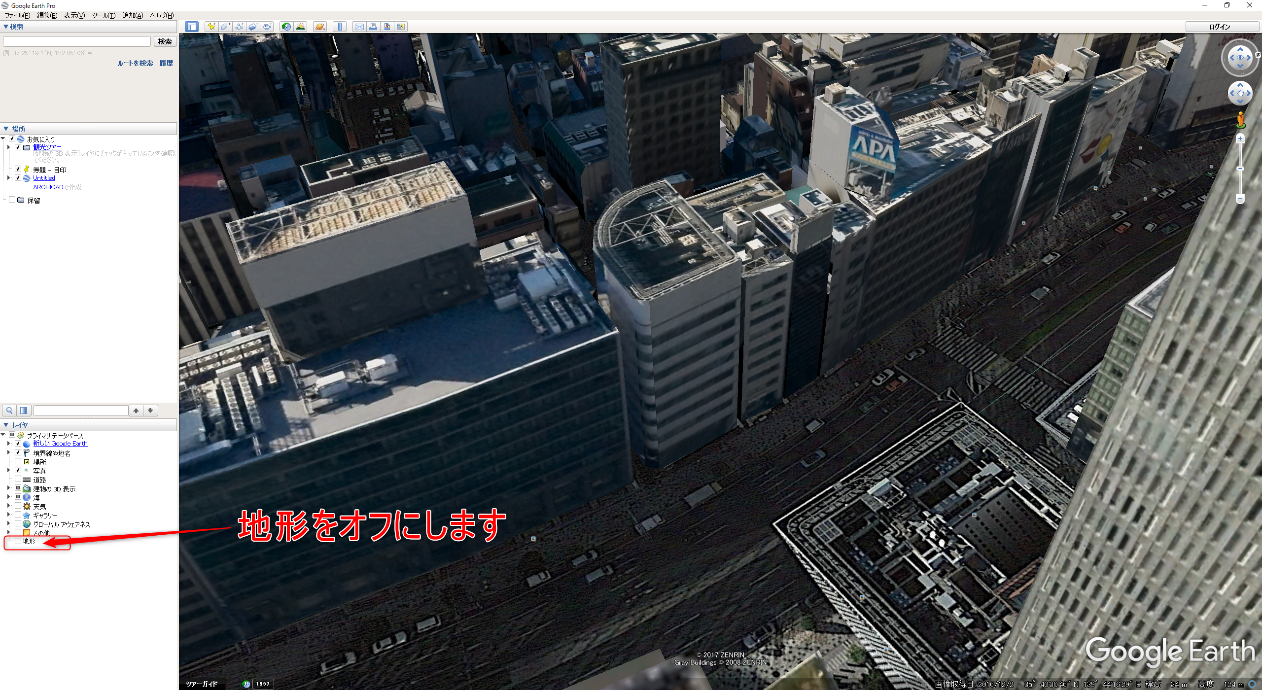Viewport: 1262px width, 690px height.
Task: Open the ヘルプ(H) menu
Action: tap(162, 15)
